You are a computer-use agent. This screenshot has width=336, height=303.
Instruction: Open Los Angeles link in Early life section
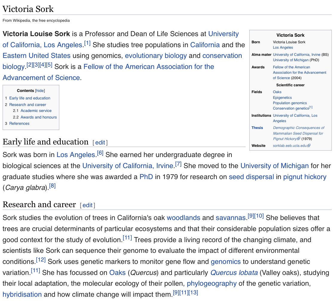76,155
